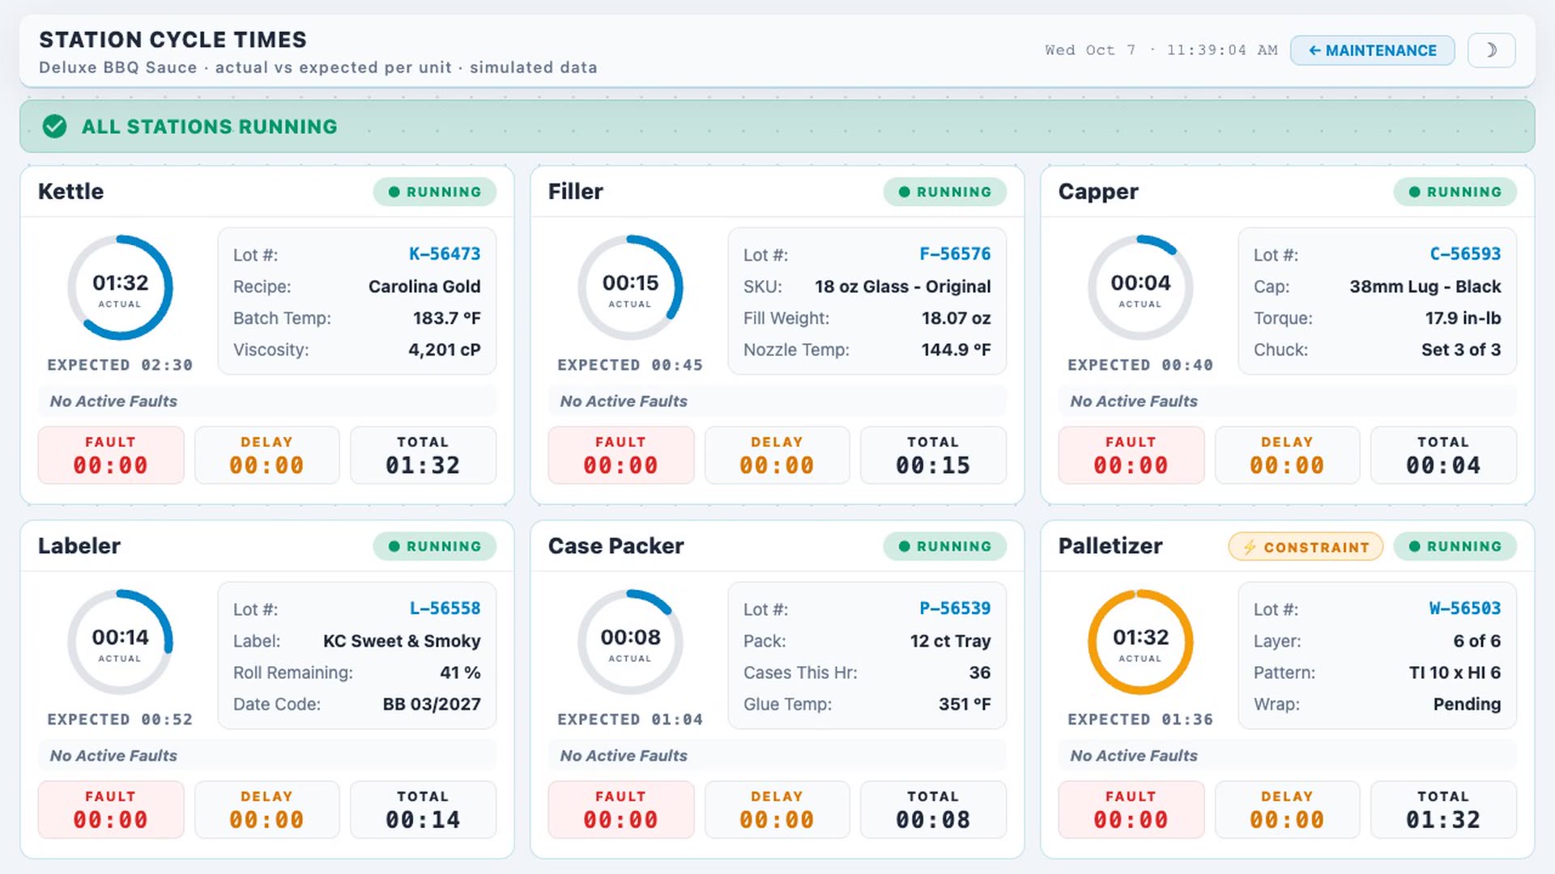
Task: Select the Labeler Fault timer box
Action: (111, 810)
